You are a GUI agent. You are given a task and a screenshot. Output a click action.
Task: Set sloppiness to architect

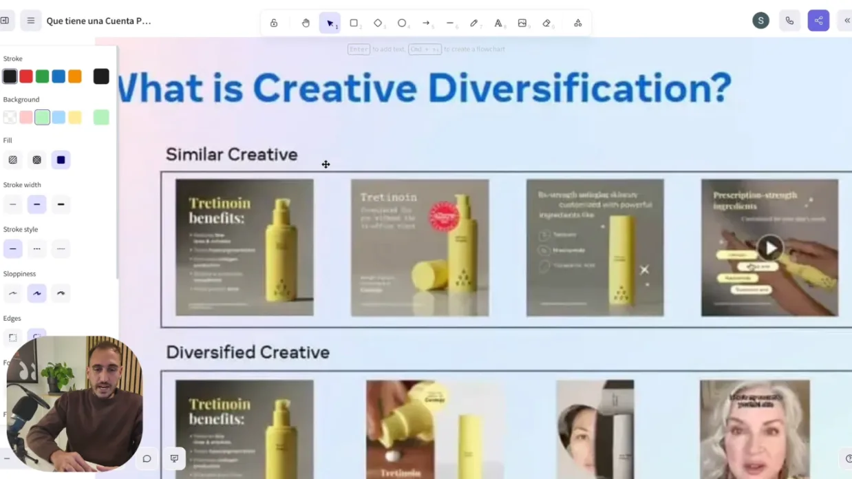[x=12, y=293]
